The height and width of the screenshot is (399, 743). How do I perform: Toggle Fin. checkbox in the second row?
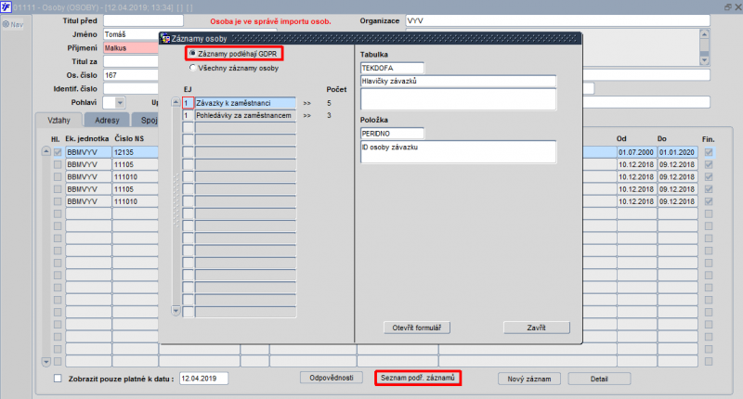click(x=709, y=164)
